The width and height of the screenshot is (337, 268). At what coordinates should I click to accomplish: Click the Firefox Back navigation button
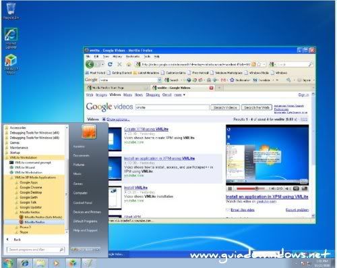90,64
